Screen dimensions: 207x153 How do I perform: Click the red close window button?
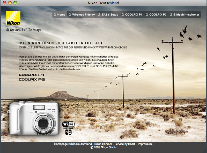tap(4, 3)
